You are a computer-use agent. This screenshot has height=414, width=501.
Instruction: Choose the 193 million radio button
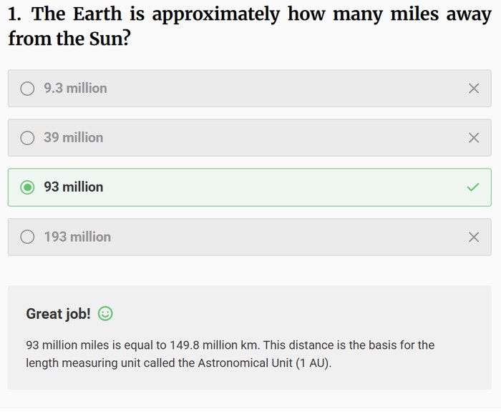27,237
